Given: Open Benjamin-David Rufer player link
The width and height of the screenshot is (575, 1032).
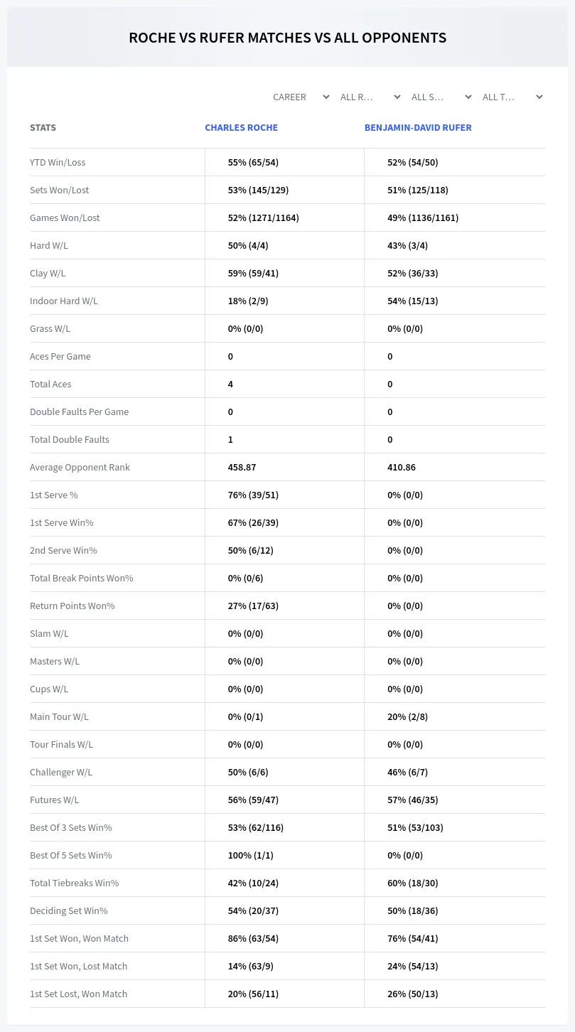Looking at the screenshot, I should coord(418,128).
